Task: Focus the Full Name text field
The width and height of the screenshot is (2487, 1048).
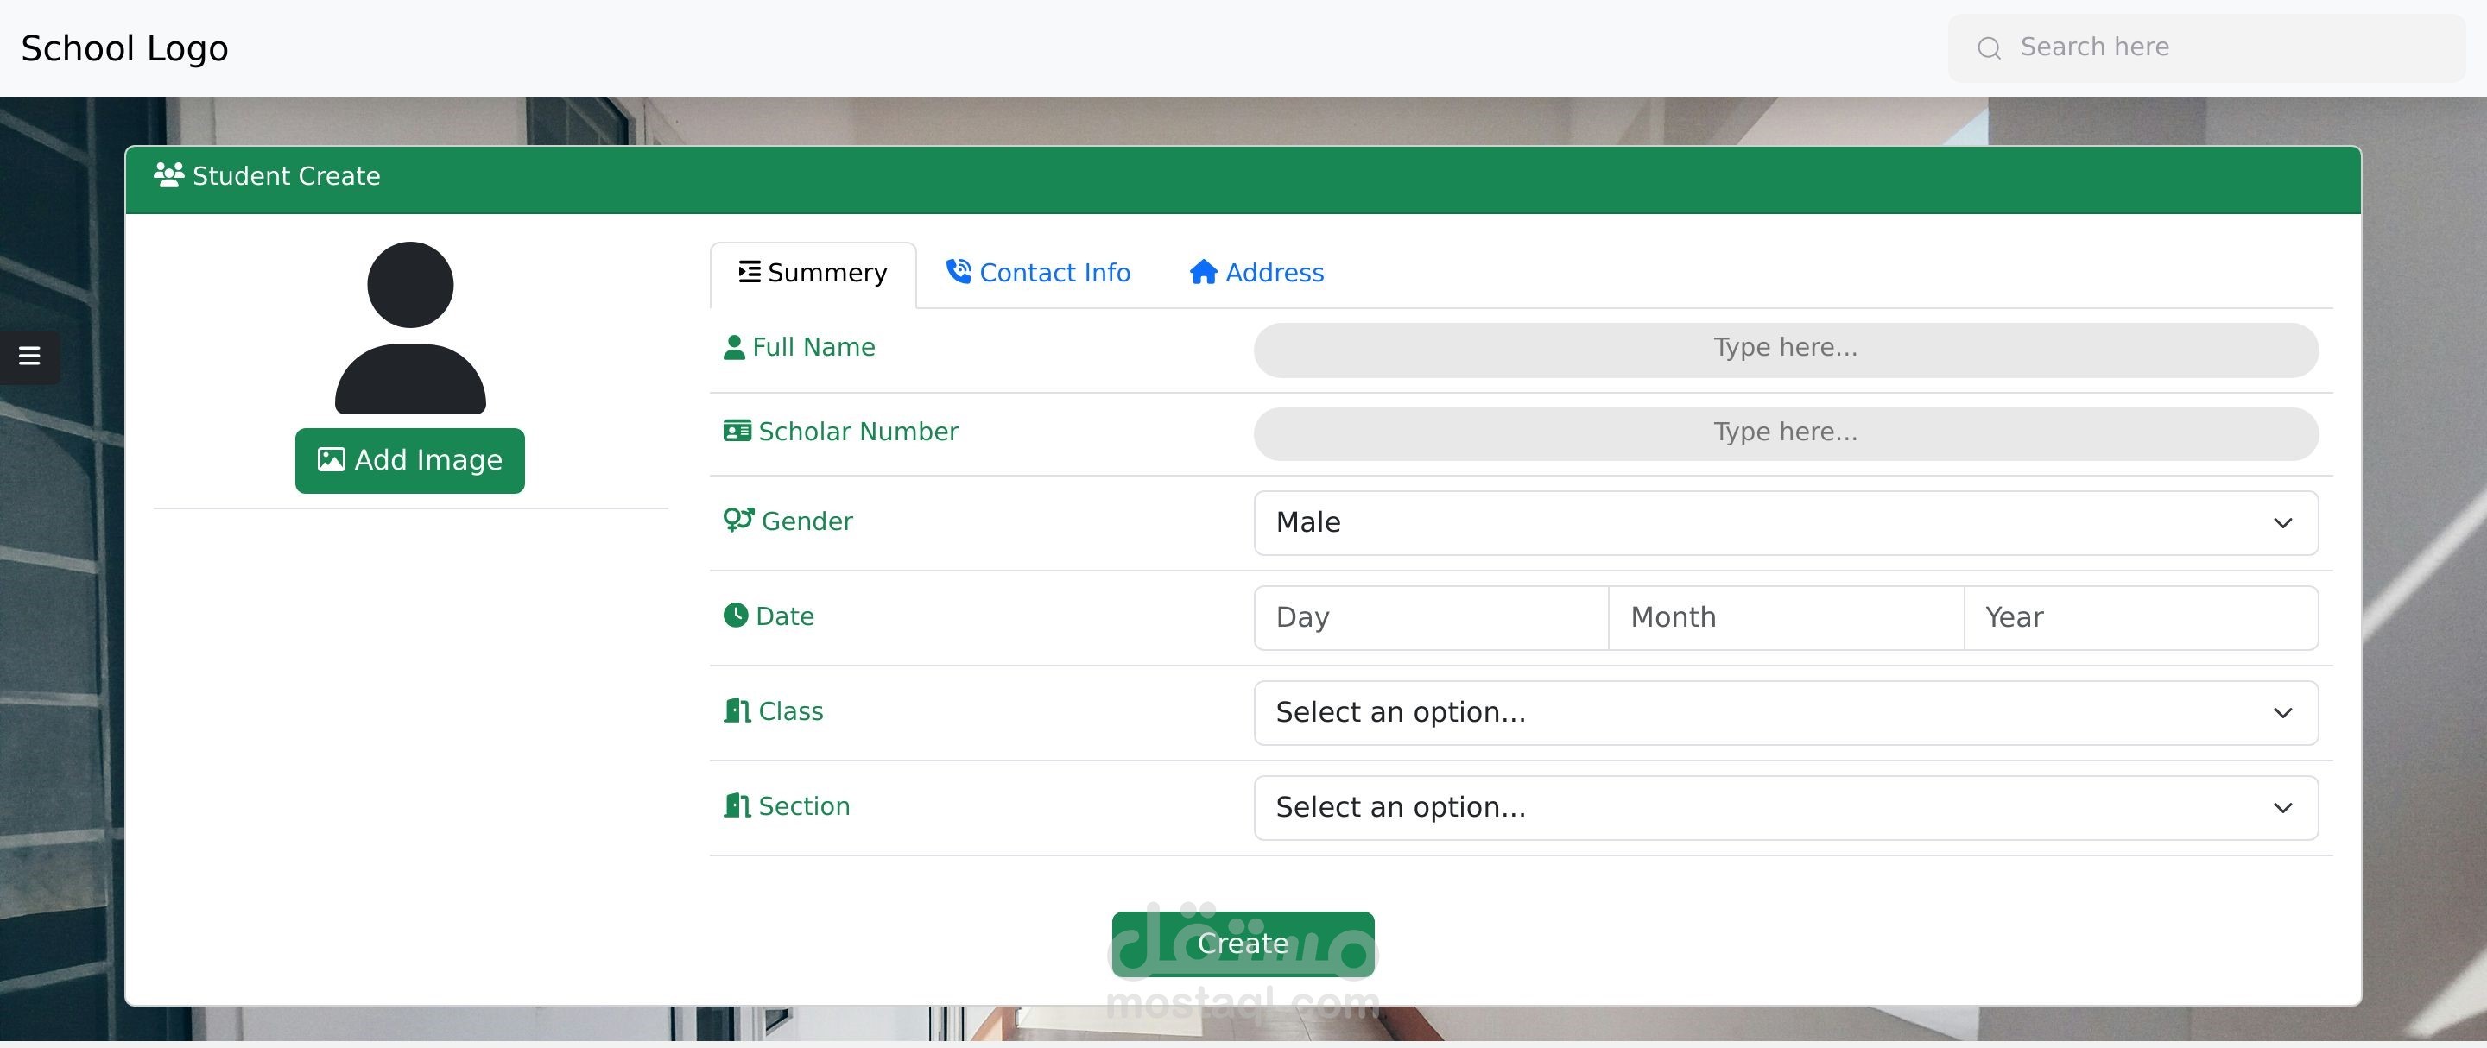Action: [1785, 349]
